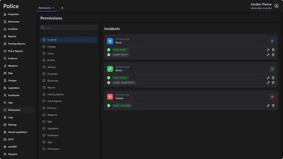Image resolution: width=283 pixels, height=159 pixels.
Task: Select Profiles in the permissions list
Action: click(69, 60)
